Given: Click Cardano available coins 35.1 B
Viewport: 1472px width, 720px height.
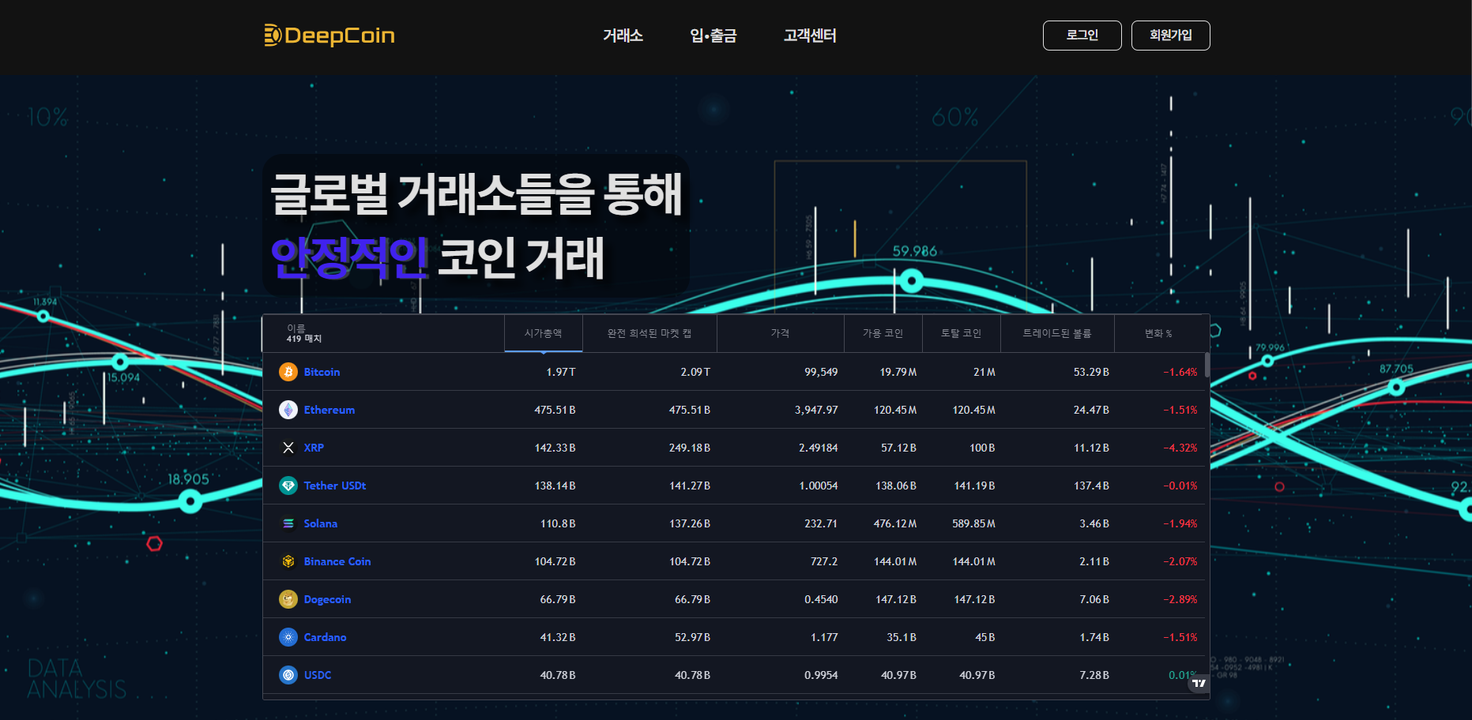Looking at the screenshot, I should pyautogui.click(x=902, y=637).
